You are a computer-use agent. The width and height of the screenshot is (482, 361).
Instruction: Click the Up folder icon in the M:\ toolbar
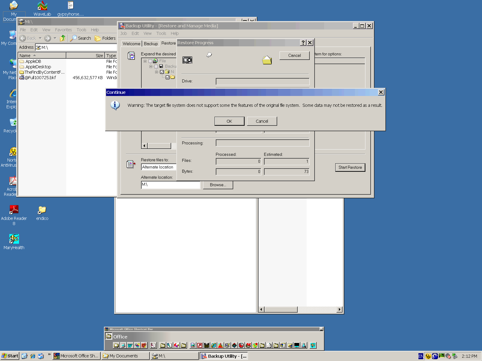coord(63,38)
